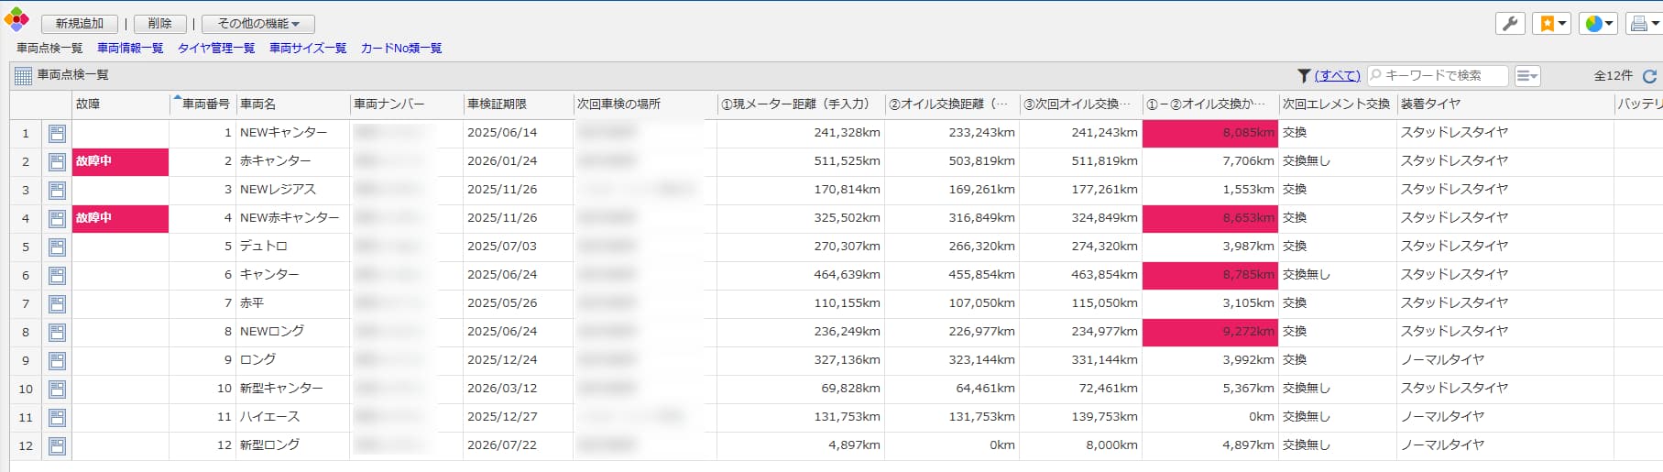Image resolution: width=1663 pixels, height=472 pixels.
Task: Open detail icon for 赤キャンター row
Action: pos(57,162)
